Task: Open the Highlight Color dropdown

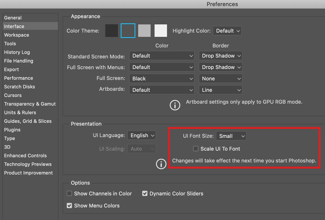Action: click(227, 31)
